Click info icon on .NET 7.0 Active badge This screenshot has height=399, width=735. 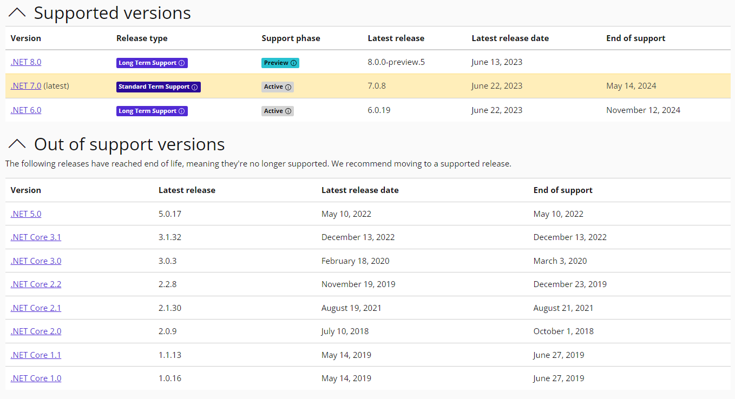coord(288,87)
